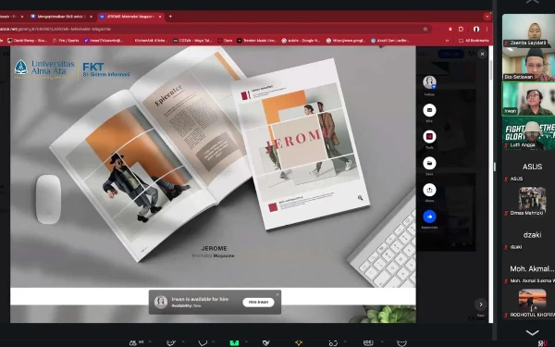Open the All Bookmarks folder
The image size is (555, 347).
(x=474, y=41)
